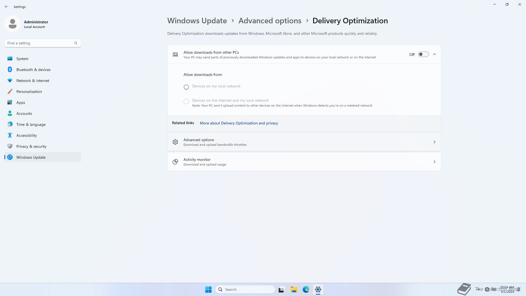Click the Windows Update sync icon
Image resolution: width=526 pixels, height=296 pixels.
point(10,157)
